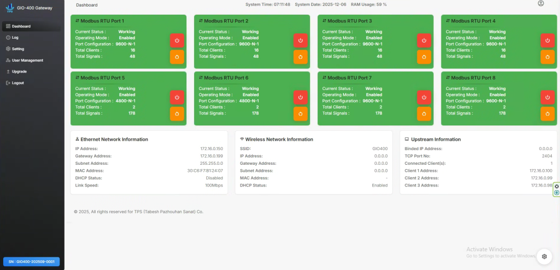Toggle power for Modbus RTU Port 8
The height and width of the screenshot is (270, 560).
[x=547, y=97]
